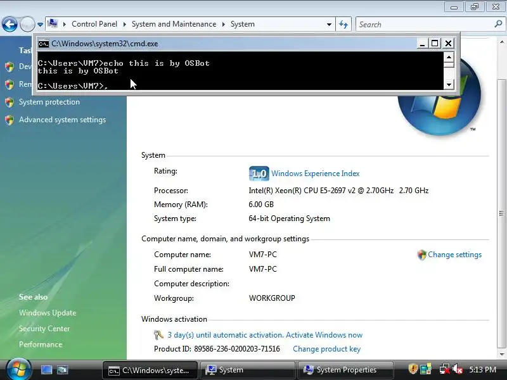Select the echoed line 'this is by OSBot'
507x380 pixels.
(78, 71)
